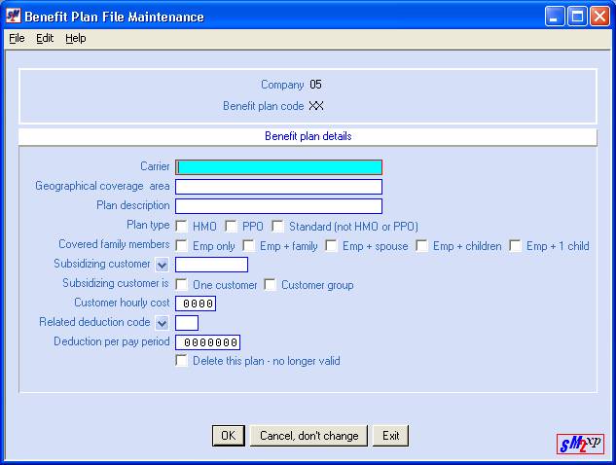
Task: Open the File menu
Action: coord(17,38)
